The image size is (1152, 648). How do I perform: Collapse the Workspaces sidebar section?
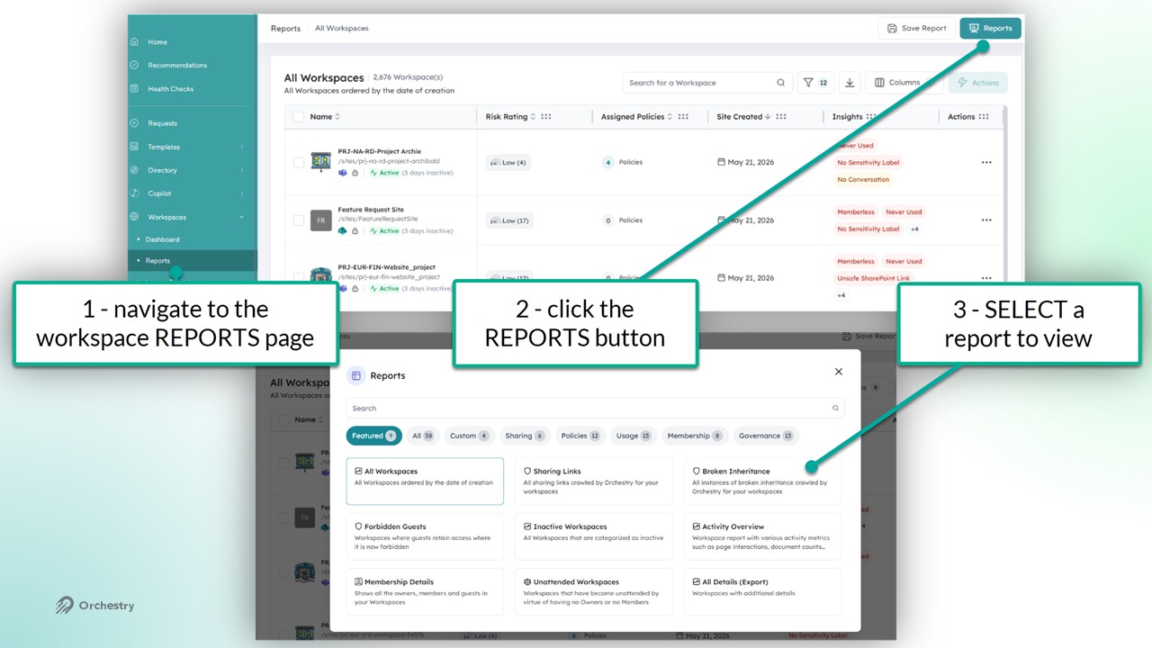(x=241, y=217)
